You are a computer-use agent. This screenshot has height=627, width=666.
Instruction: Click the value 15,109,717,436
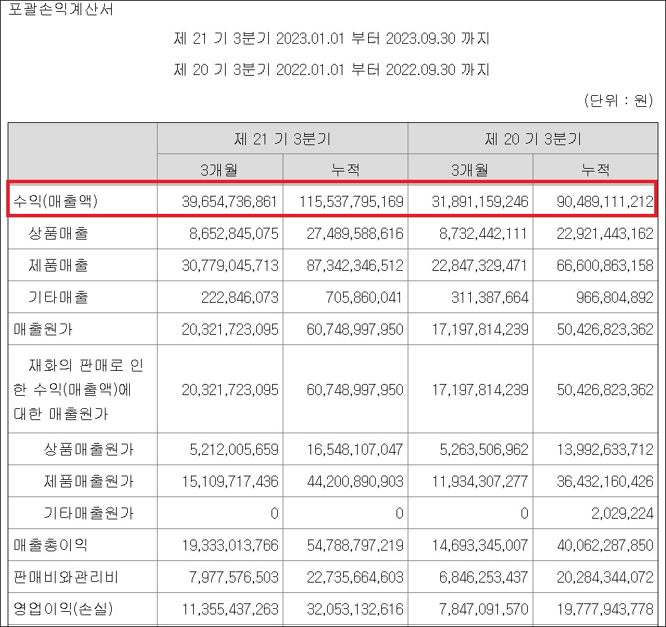[230, 482]
